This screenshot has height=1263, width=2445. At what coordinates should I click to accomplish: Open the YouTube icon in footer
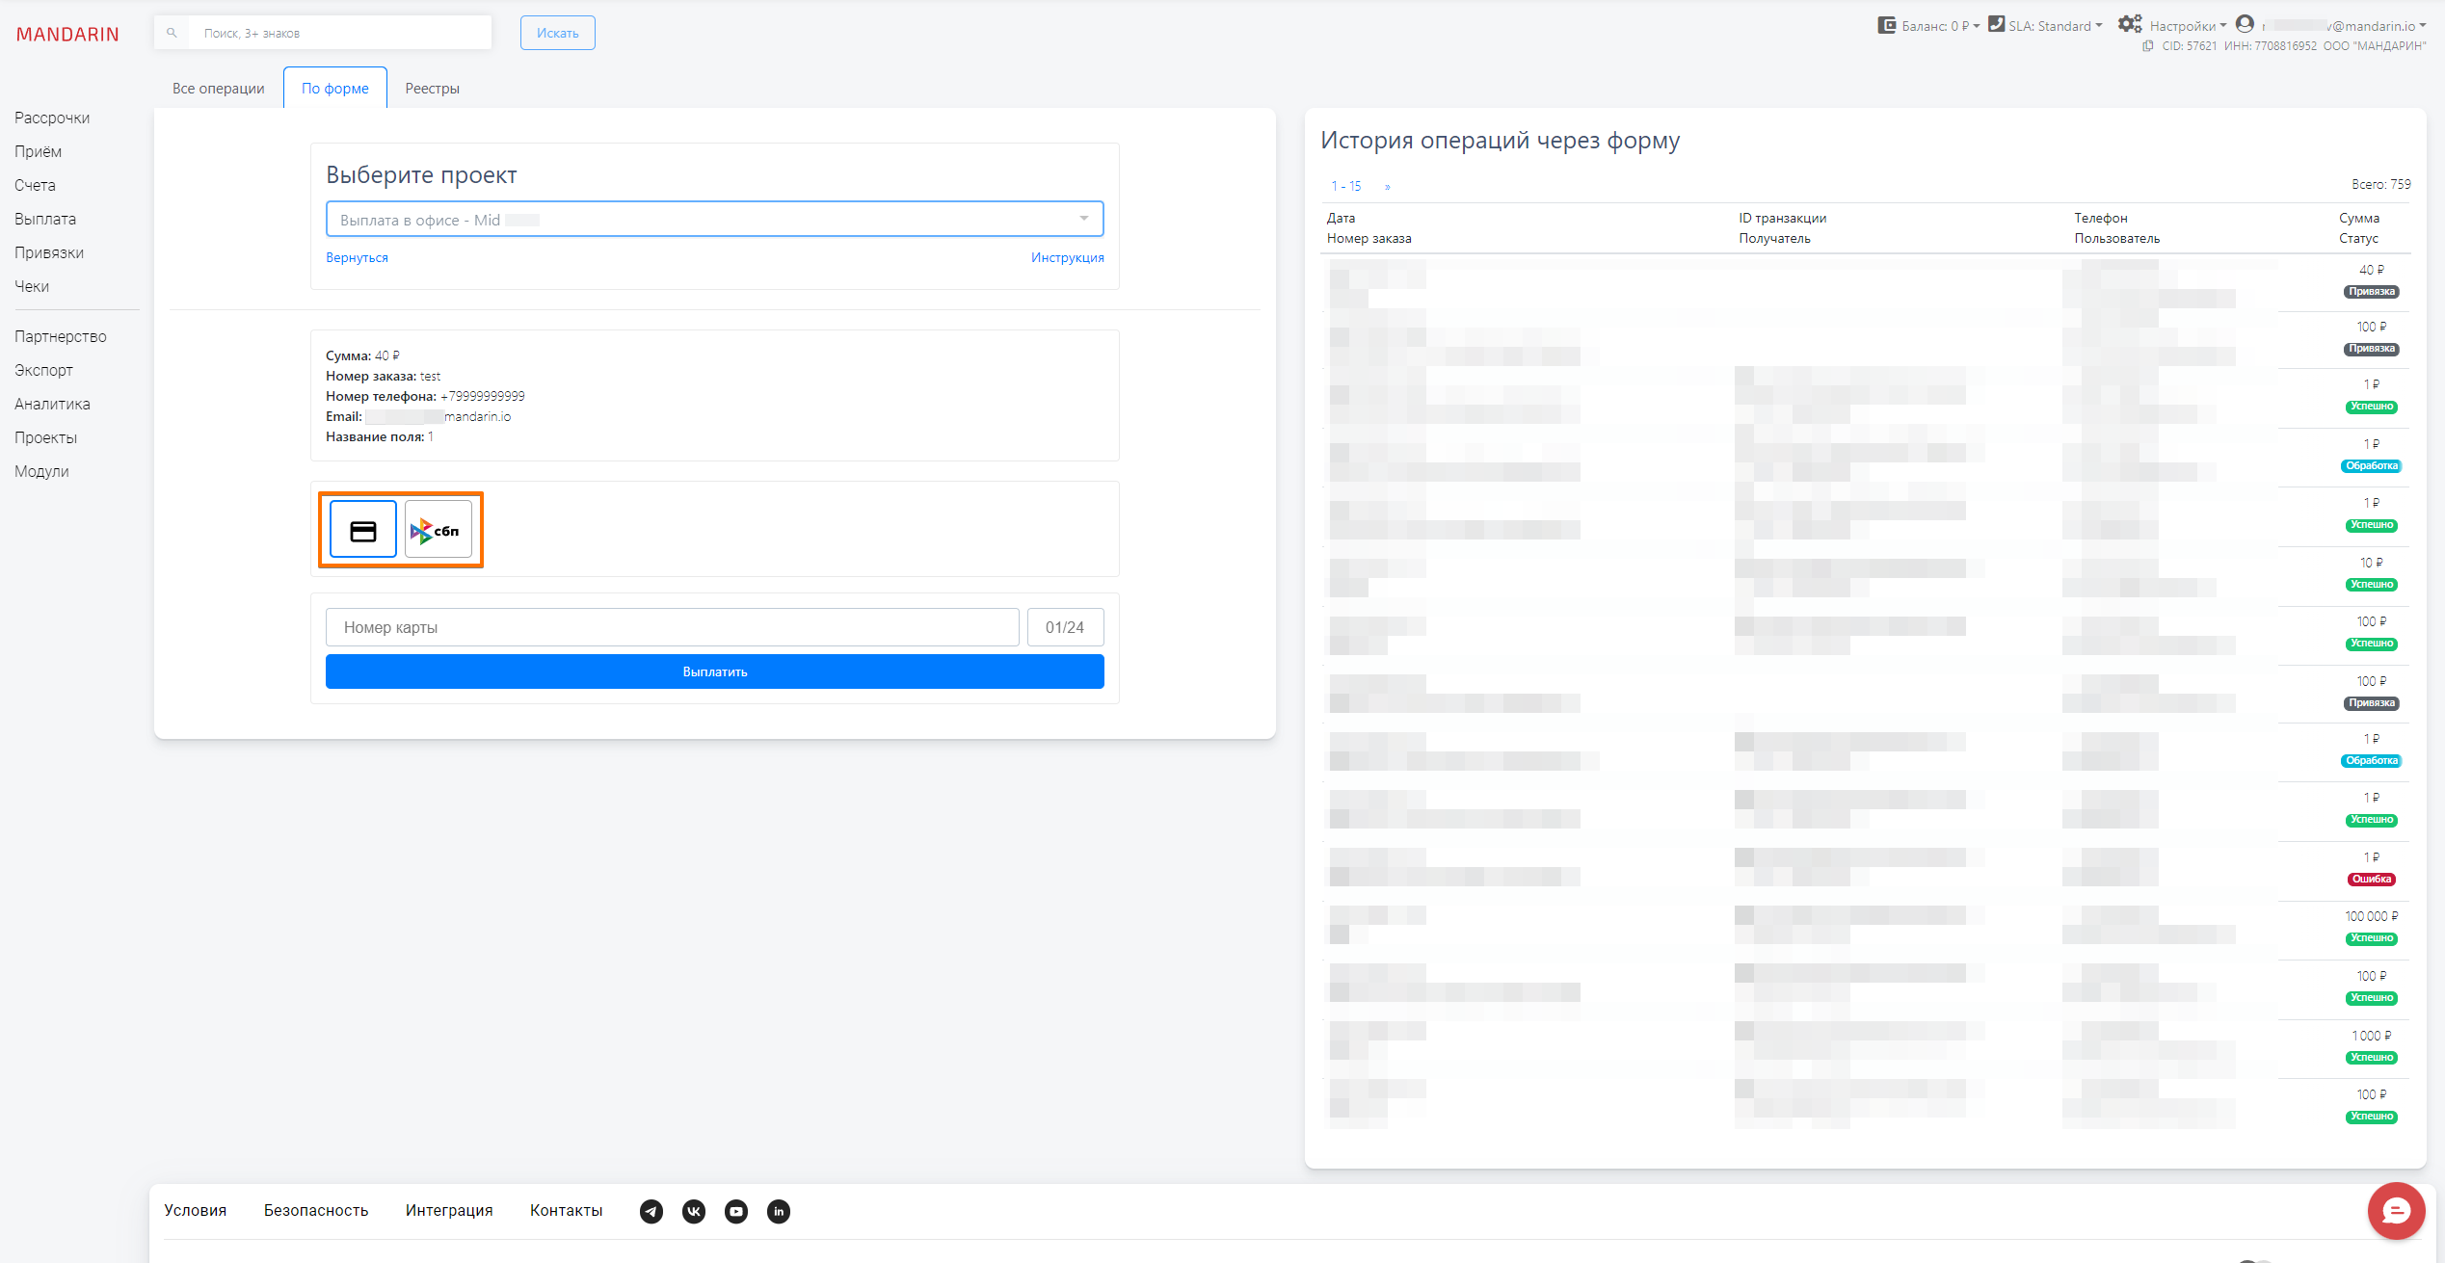[736, 1211]
